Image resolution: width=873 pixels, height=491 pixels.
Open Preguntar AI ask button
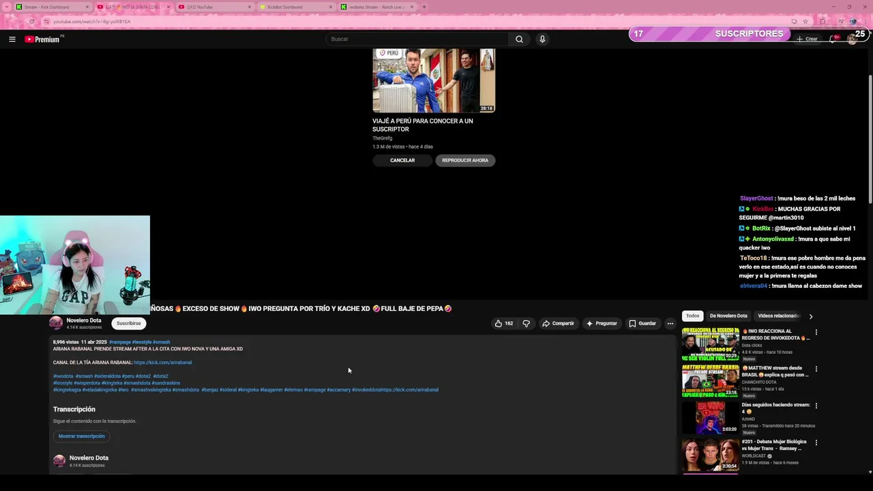tap(601, 323)
